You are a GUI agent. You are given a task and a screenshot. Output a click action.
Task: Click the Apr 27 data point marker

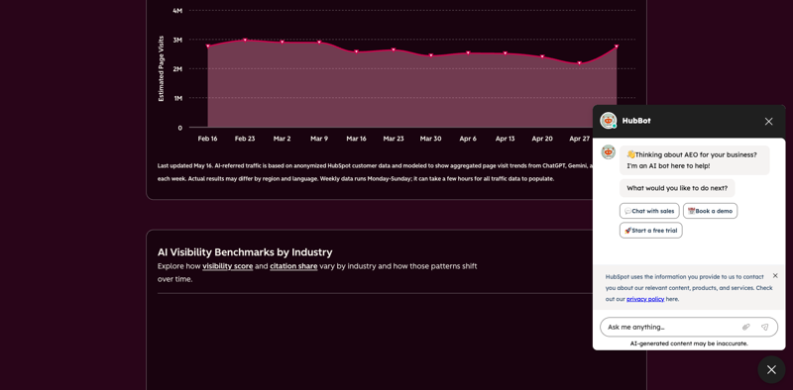[x=580, y=63]
